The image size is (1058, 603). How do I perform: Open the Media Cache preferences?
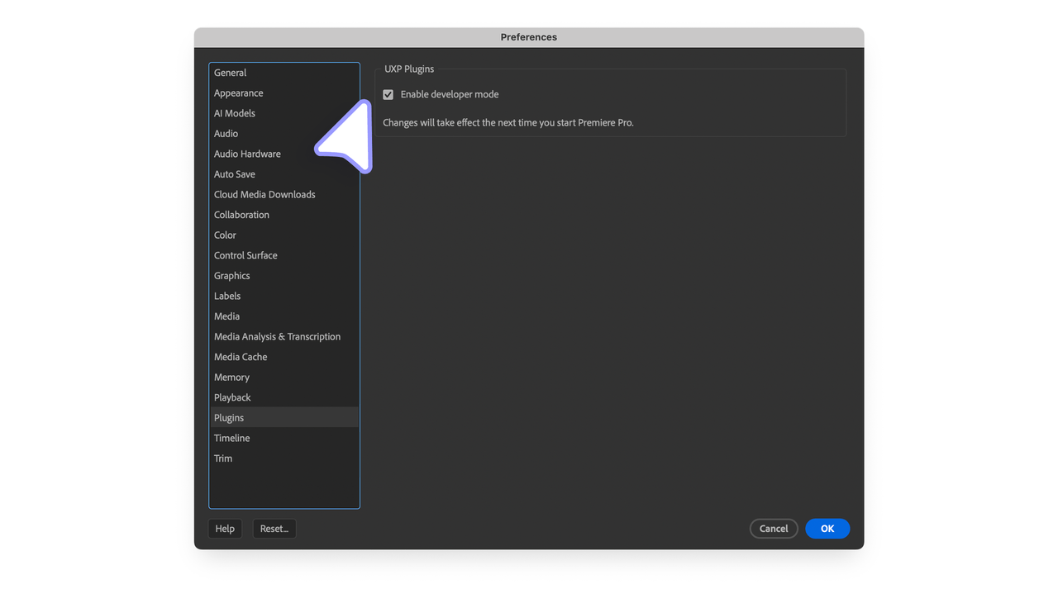(240, 356)
